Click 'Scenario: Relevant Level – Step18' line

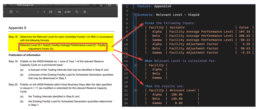[168, 15]
